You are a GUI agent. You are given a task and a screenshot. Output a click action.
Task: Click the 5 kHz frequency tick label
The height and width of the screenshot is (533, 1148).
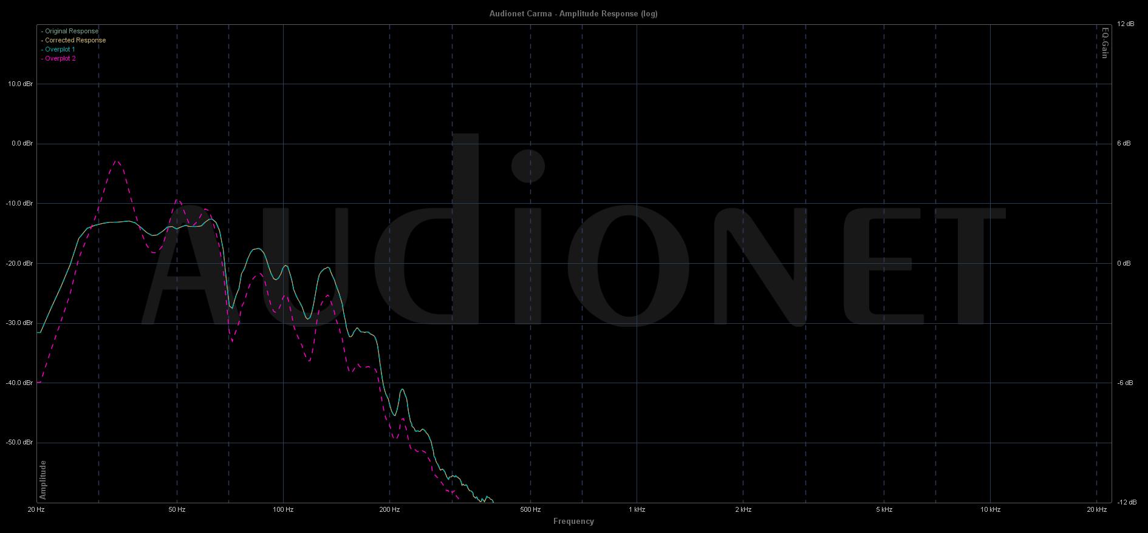pyautogui.click(x=884, y=509)
